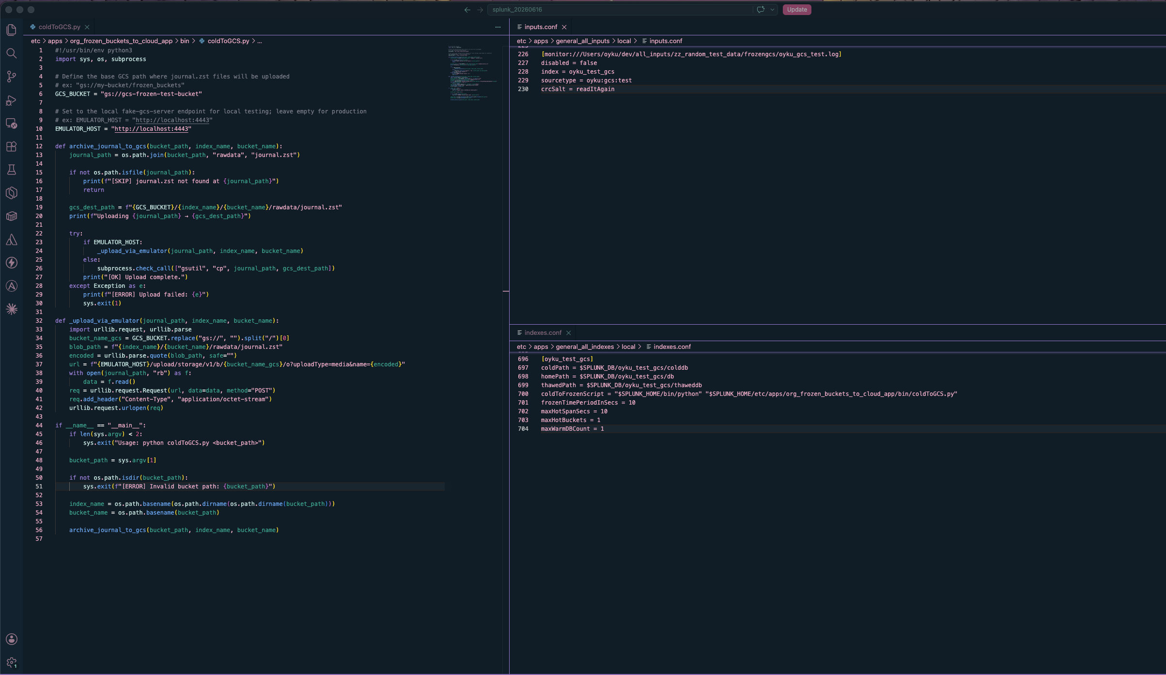Open the Manage settings gear

tap(12, 662)
